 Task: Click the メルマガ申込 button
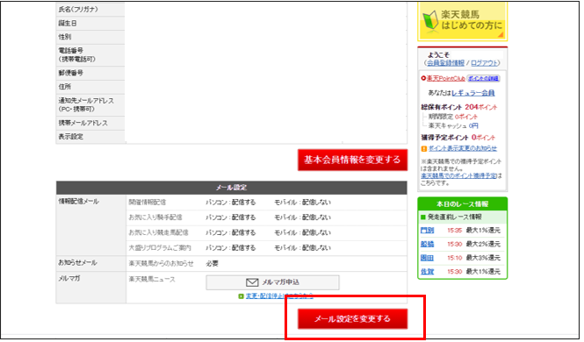272,282
